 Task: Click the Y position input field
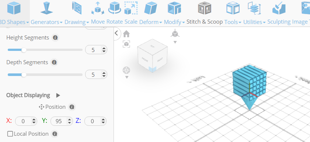[62, 121]
